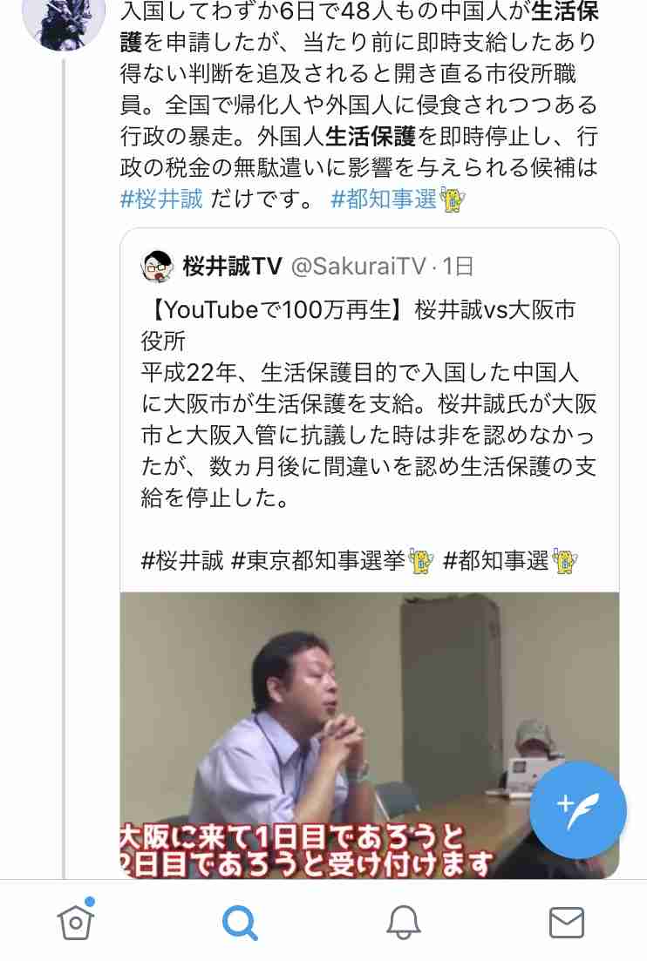The image size is (647, 961).
Task: Tap the #桜井誠 hashtag in main tweet
Action: 161,200
